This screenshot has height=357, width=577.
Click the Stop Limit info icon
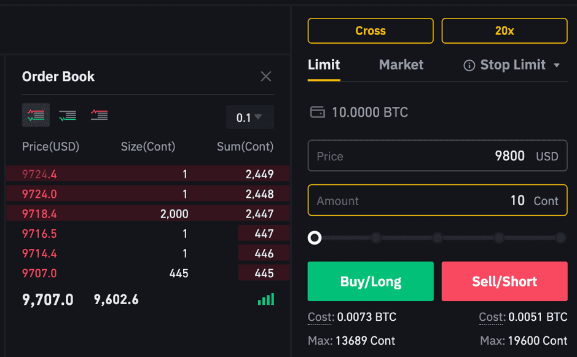469,66
